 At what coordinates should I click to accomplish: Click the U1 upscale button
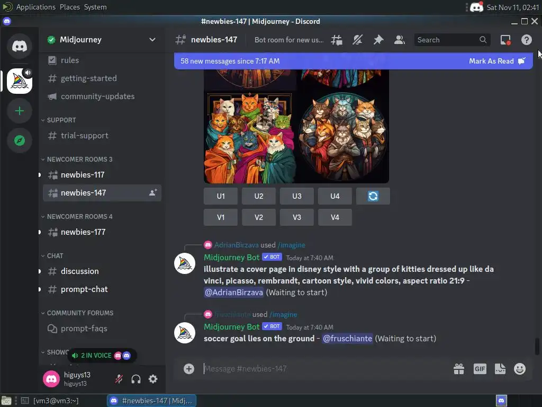point(221,196)
